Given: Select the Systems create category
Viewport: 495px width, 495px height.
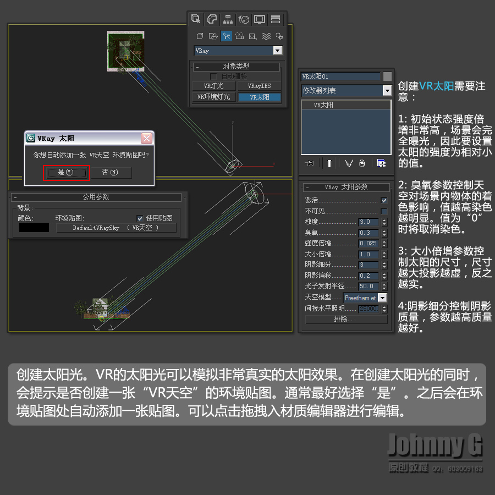Looking at the screenshot, I should coord(279,36).
